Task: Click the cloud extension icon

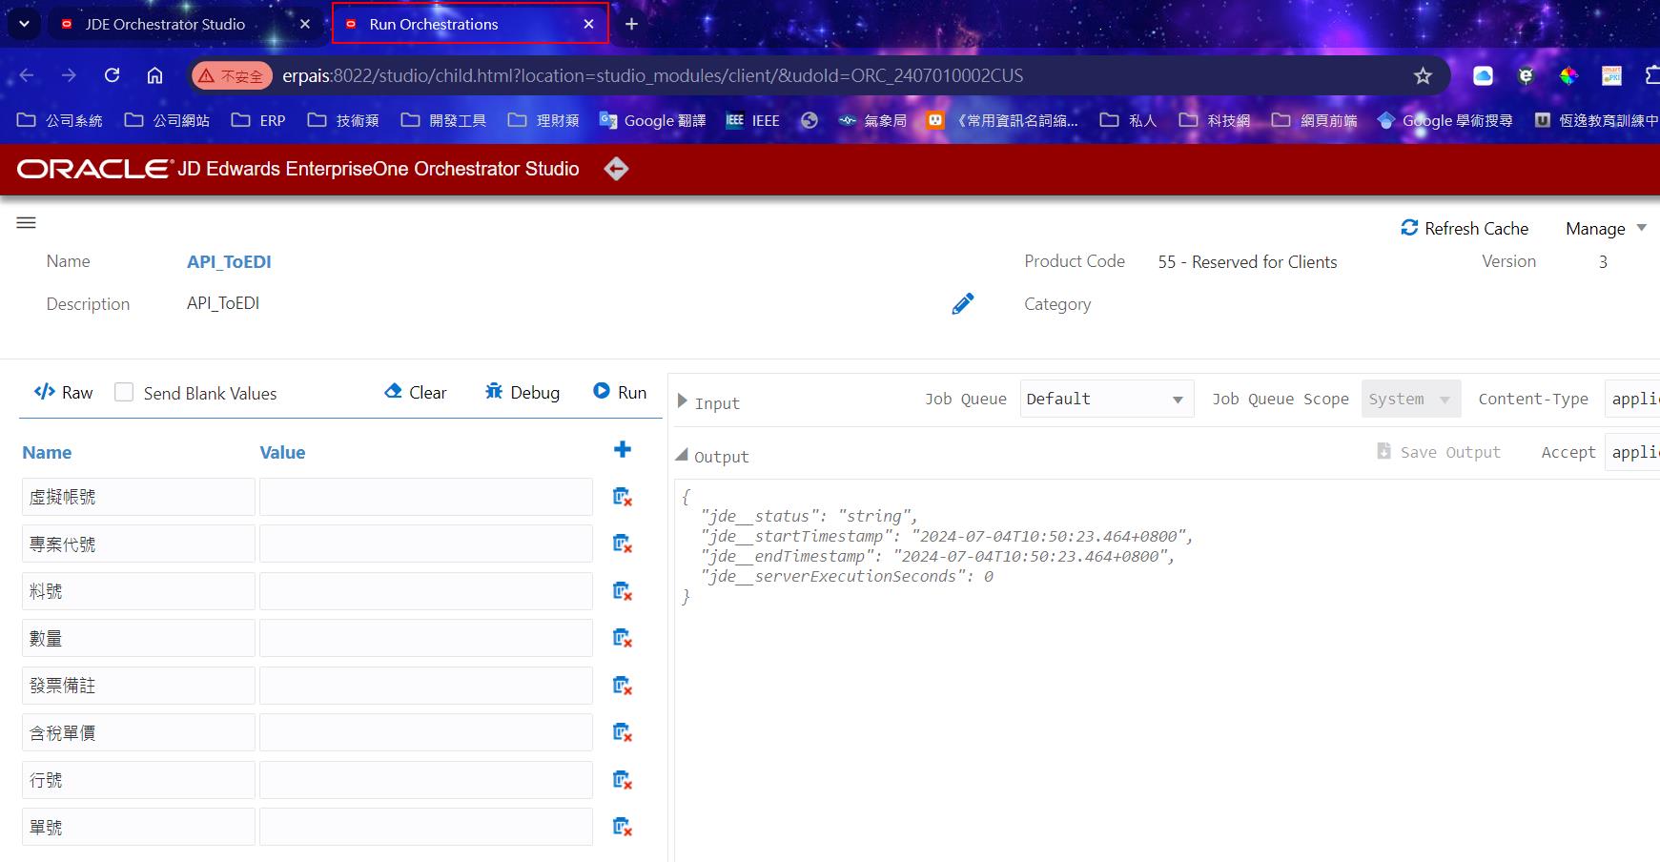Action: [1483, 75]
